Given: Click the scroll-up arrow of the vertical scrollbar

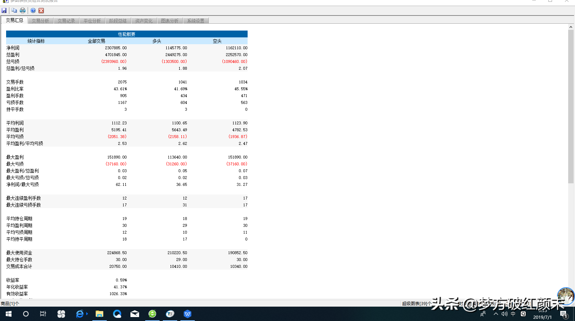Looking at the screenshot, I should tap(571, 27).
